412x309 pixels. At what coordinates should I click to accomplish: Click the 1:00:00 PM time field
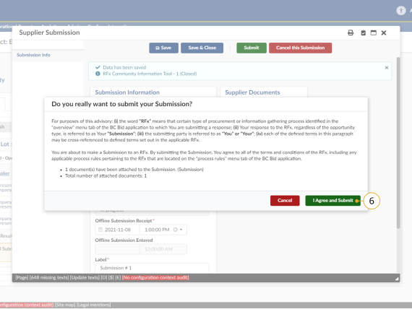157,230
